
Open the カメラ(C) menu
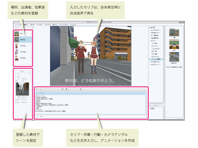40,25
